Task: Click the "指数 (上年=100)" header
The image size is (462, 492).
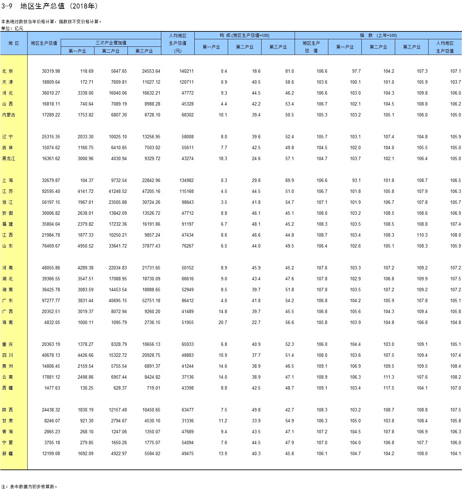Action: pos(378,36)
